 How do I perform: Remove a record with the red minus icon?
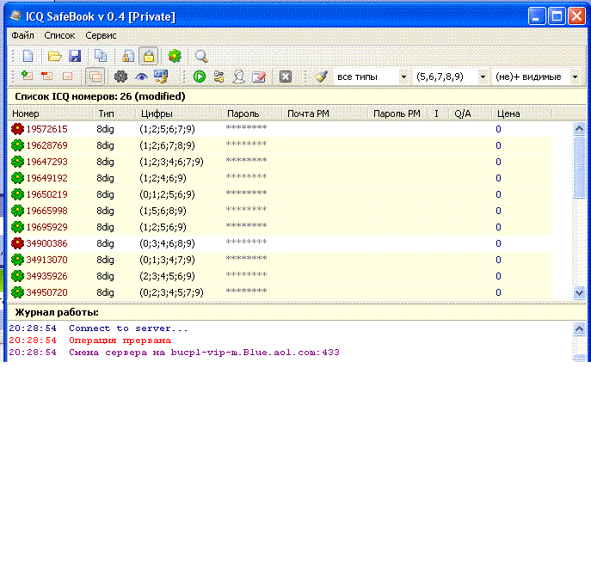[47, 77]
